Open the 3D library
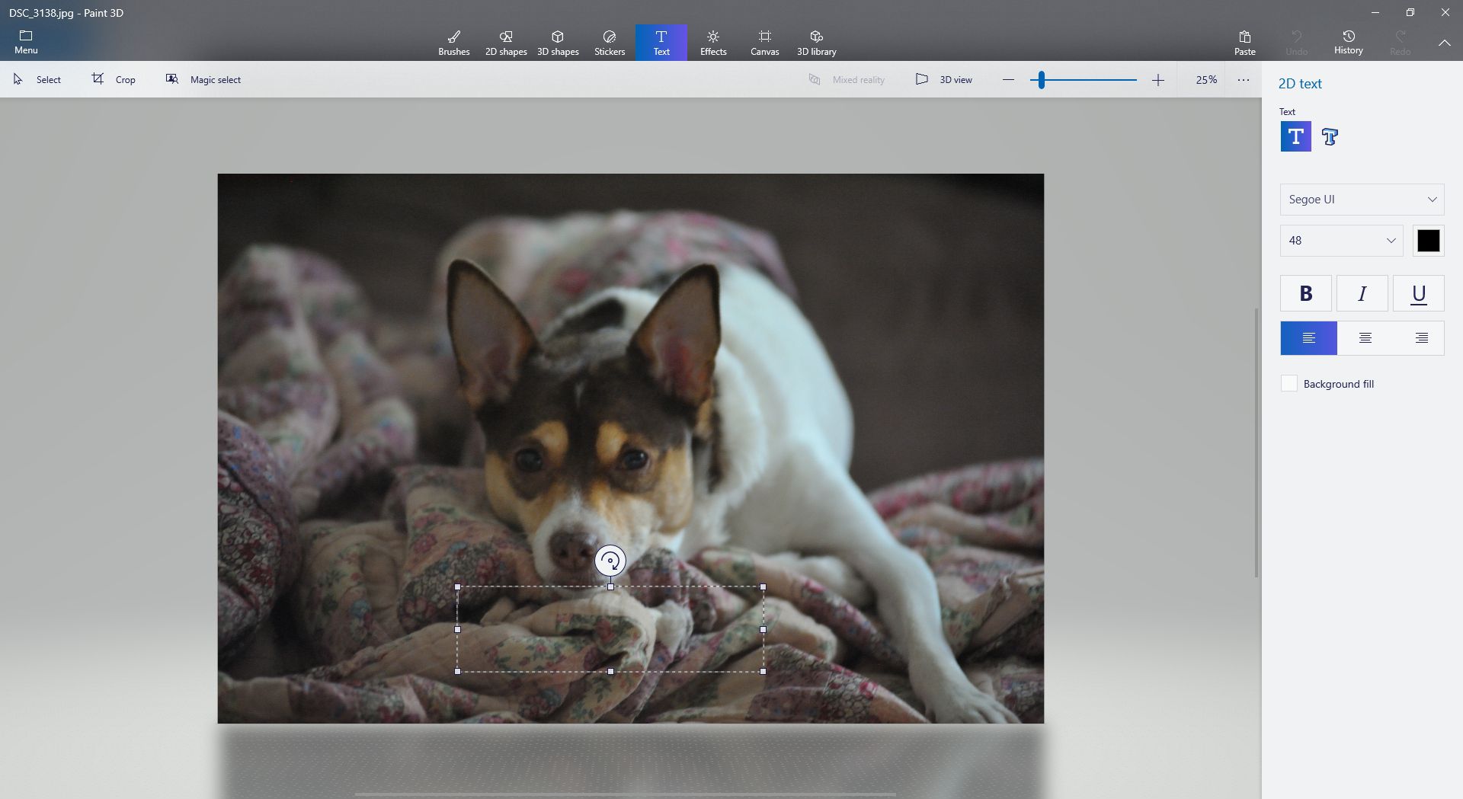This screenshot has height=799, width=1463. (816, 43)
